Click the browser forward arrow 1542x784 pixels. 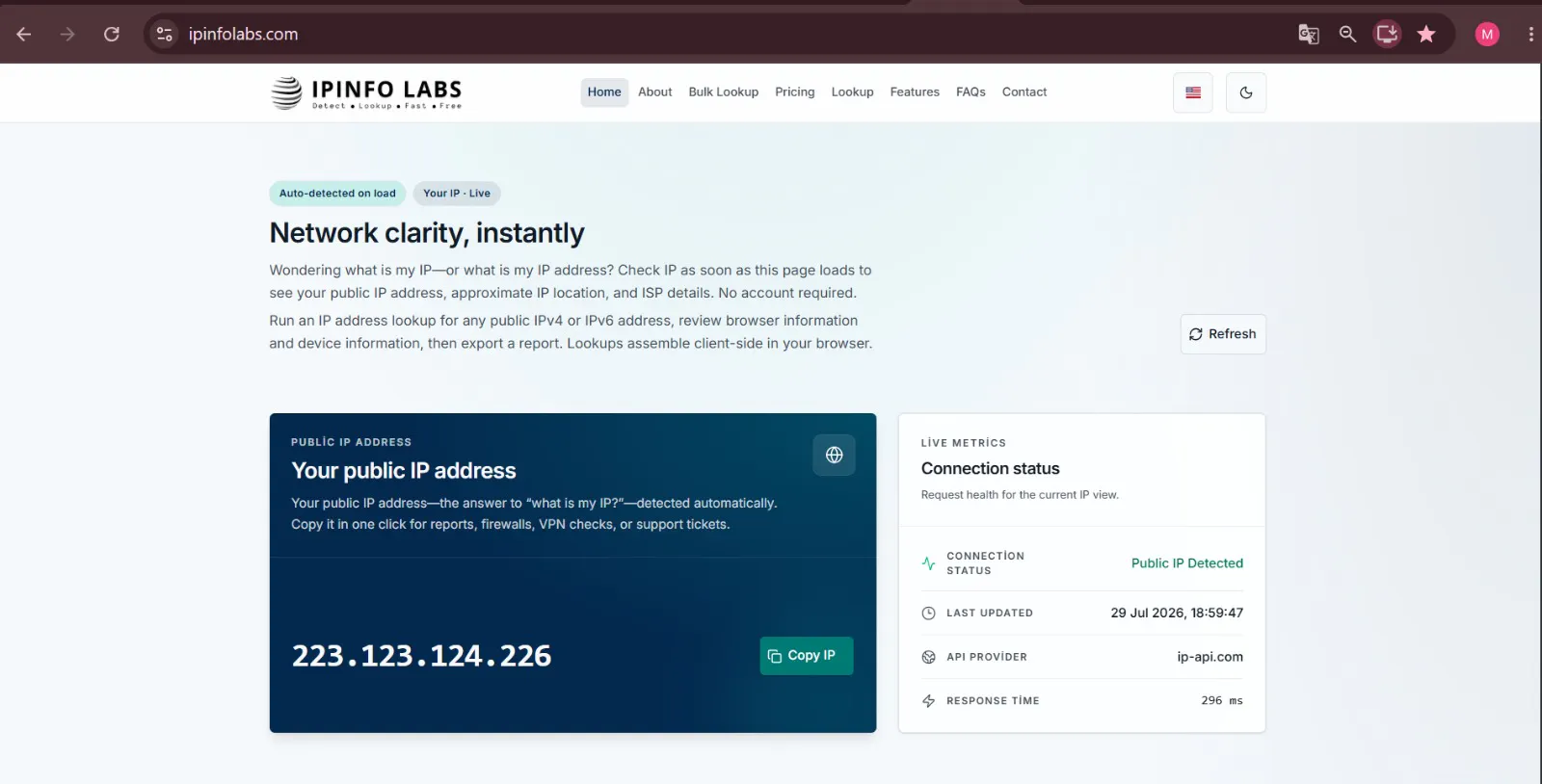(x=67, y=35)
